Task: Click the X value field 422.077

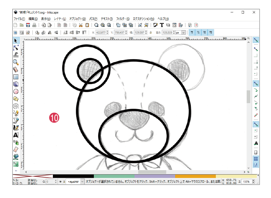Action: point(101,32)
